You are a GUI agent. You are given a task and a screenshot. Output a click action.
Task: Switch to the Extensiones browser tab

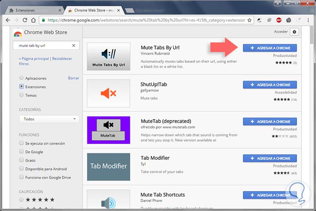33,10
